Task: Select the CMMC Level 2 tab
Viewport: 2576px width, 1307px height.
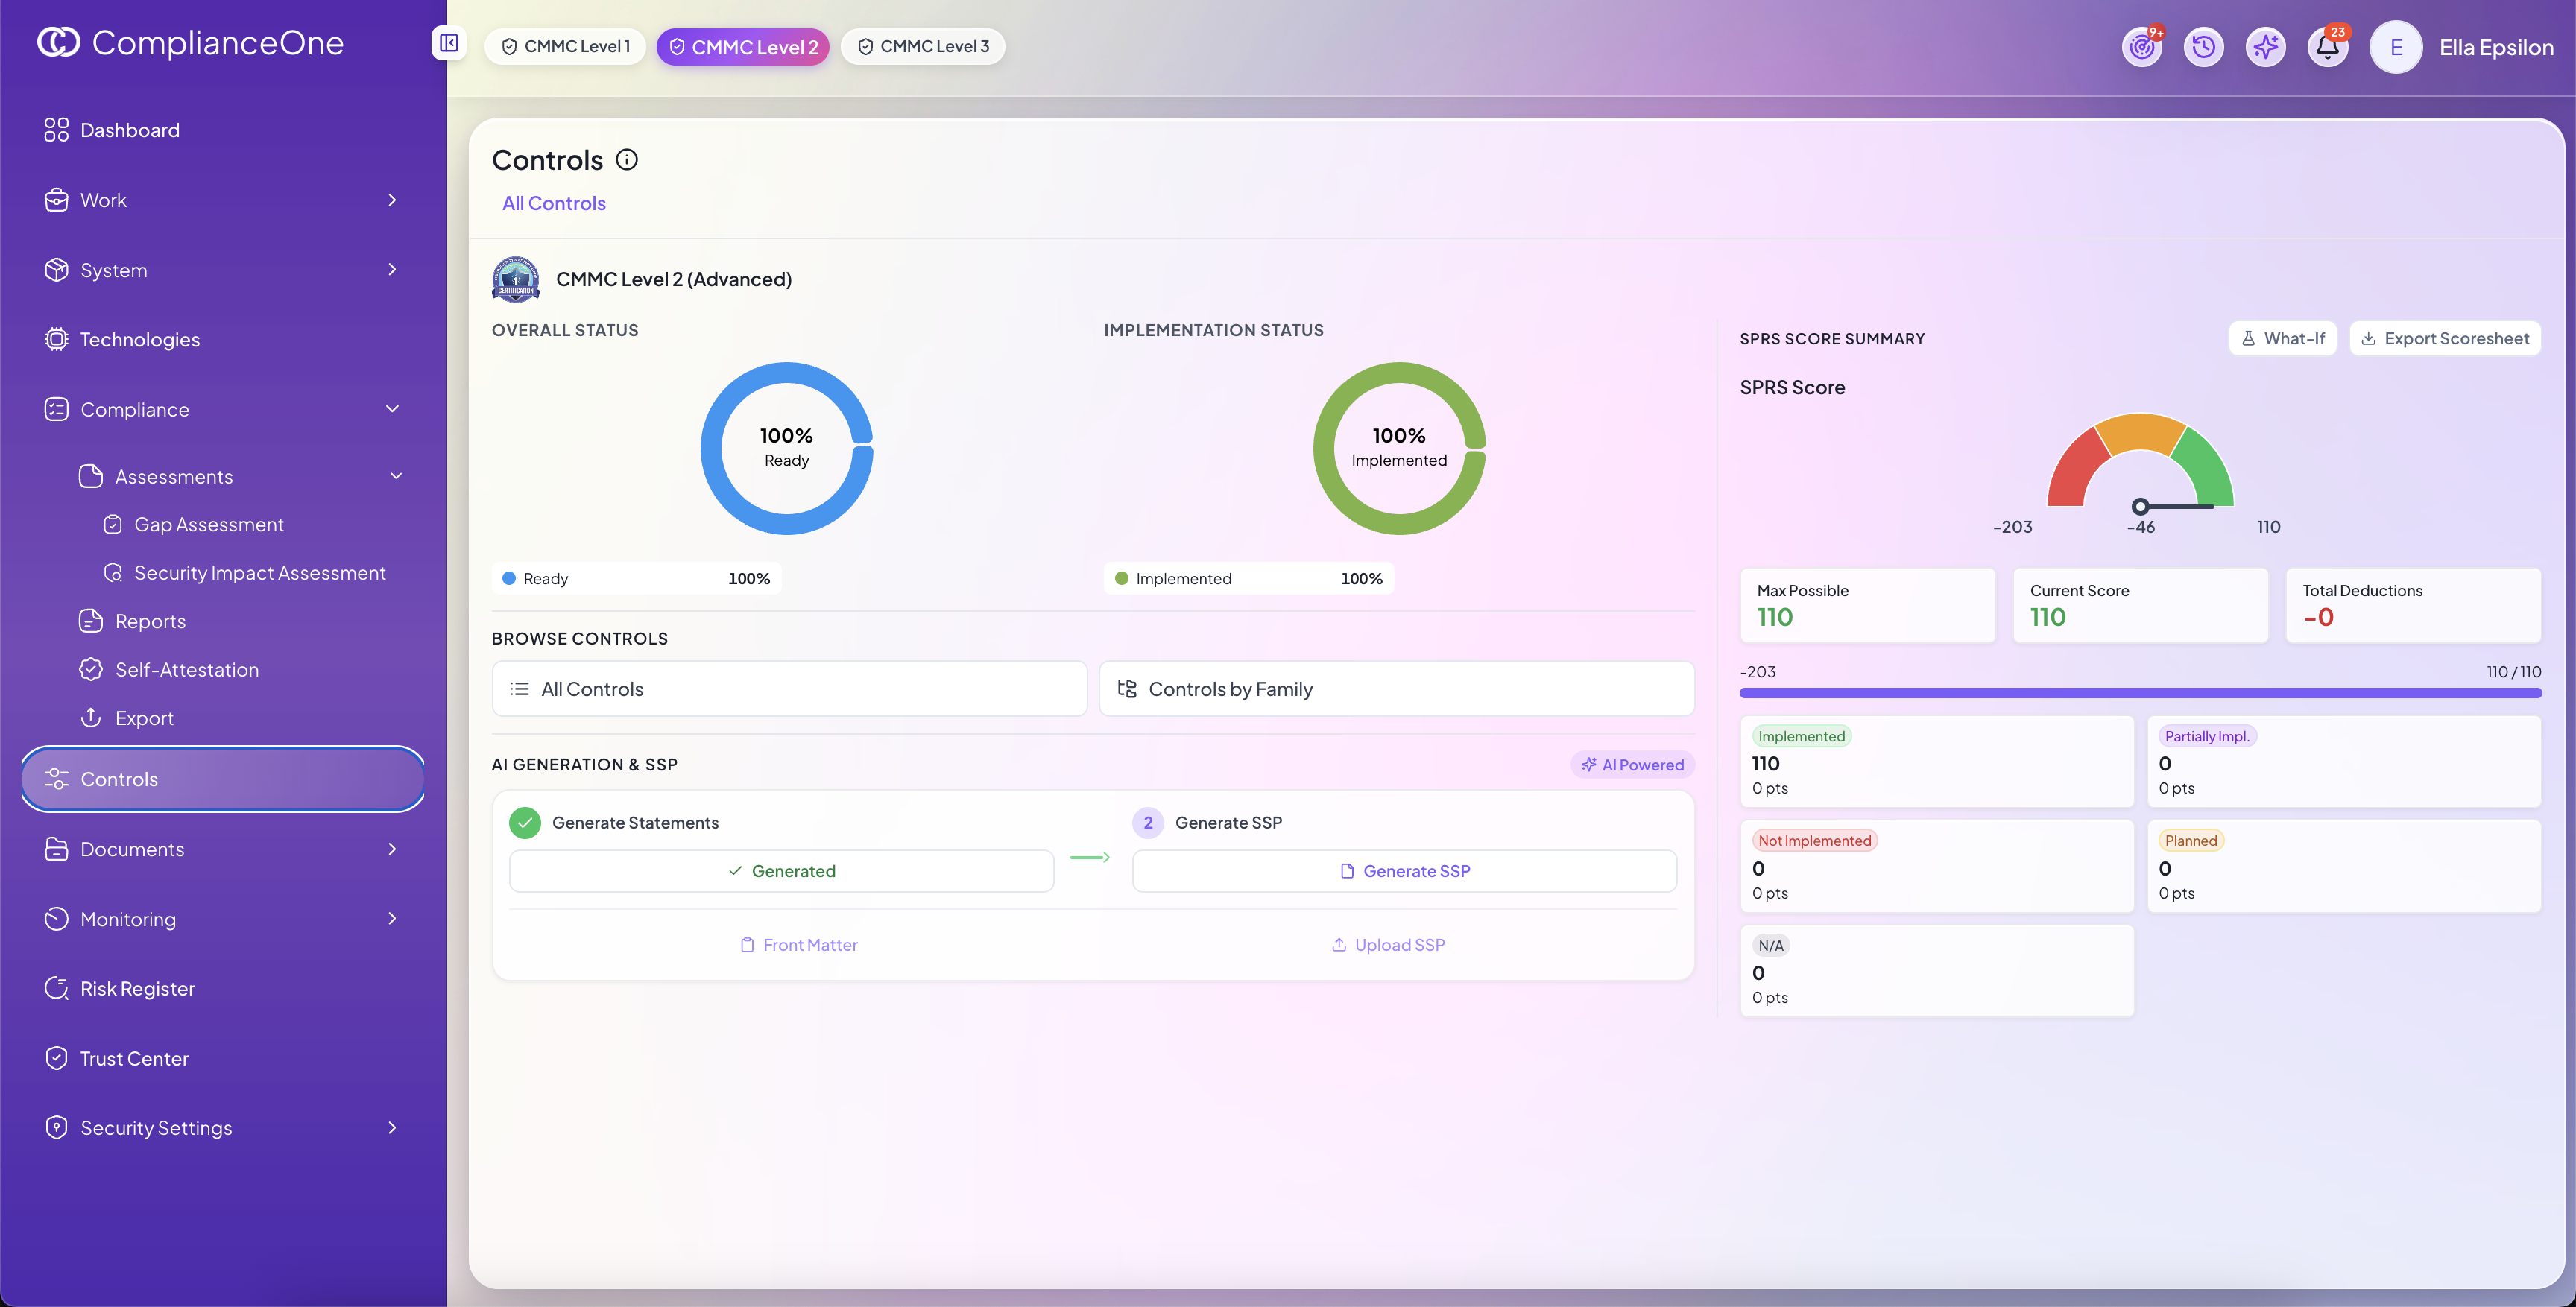Action: 743,46
